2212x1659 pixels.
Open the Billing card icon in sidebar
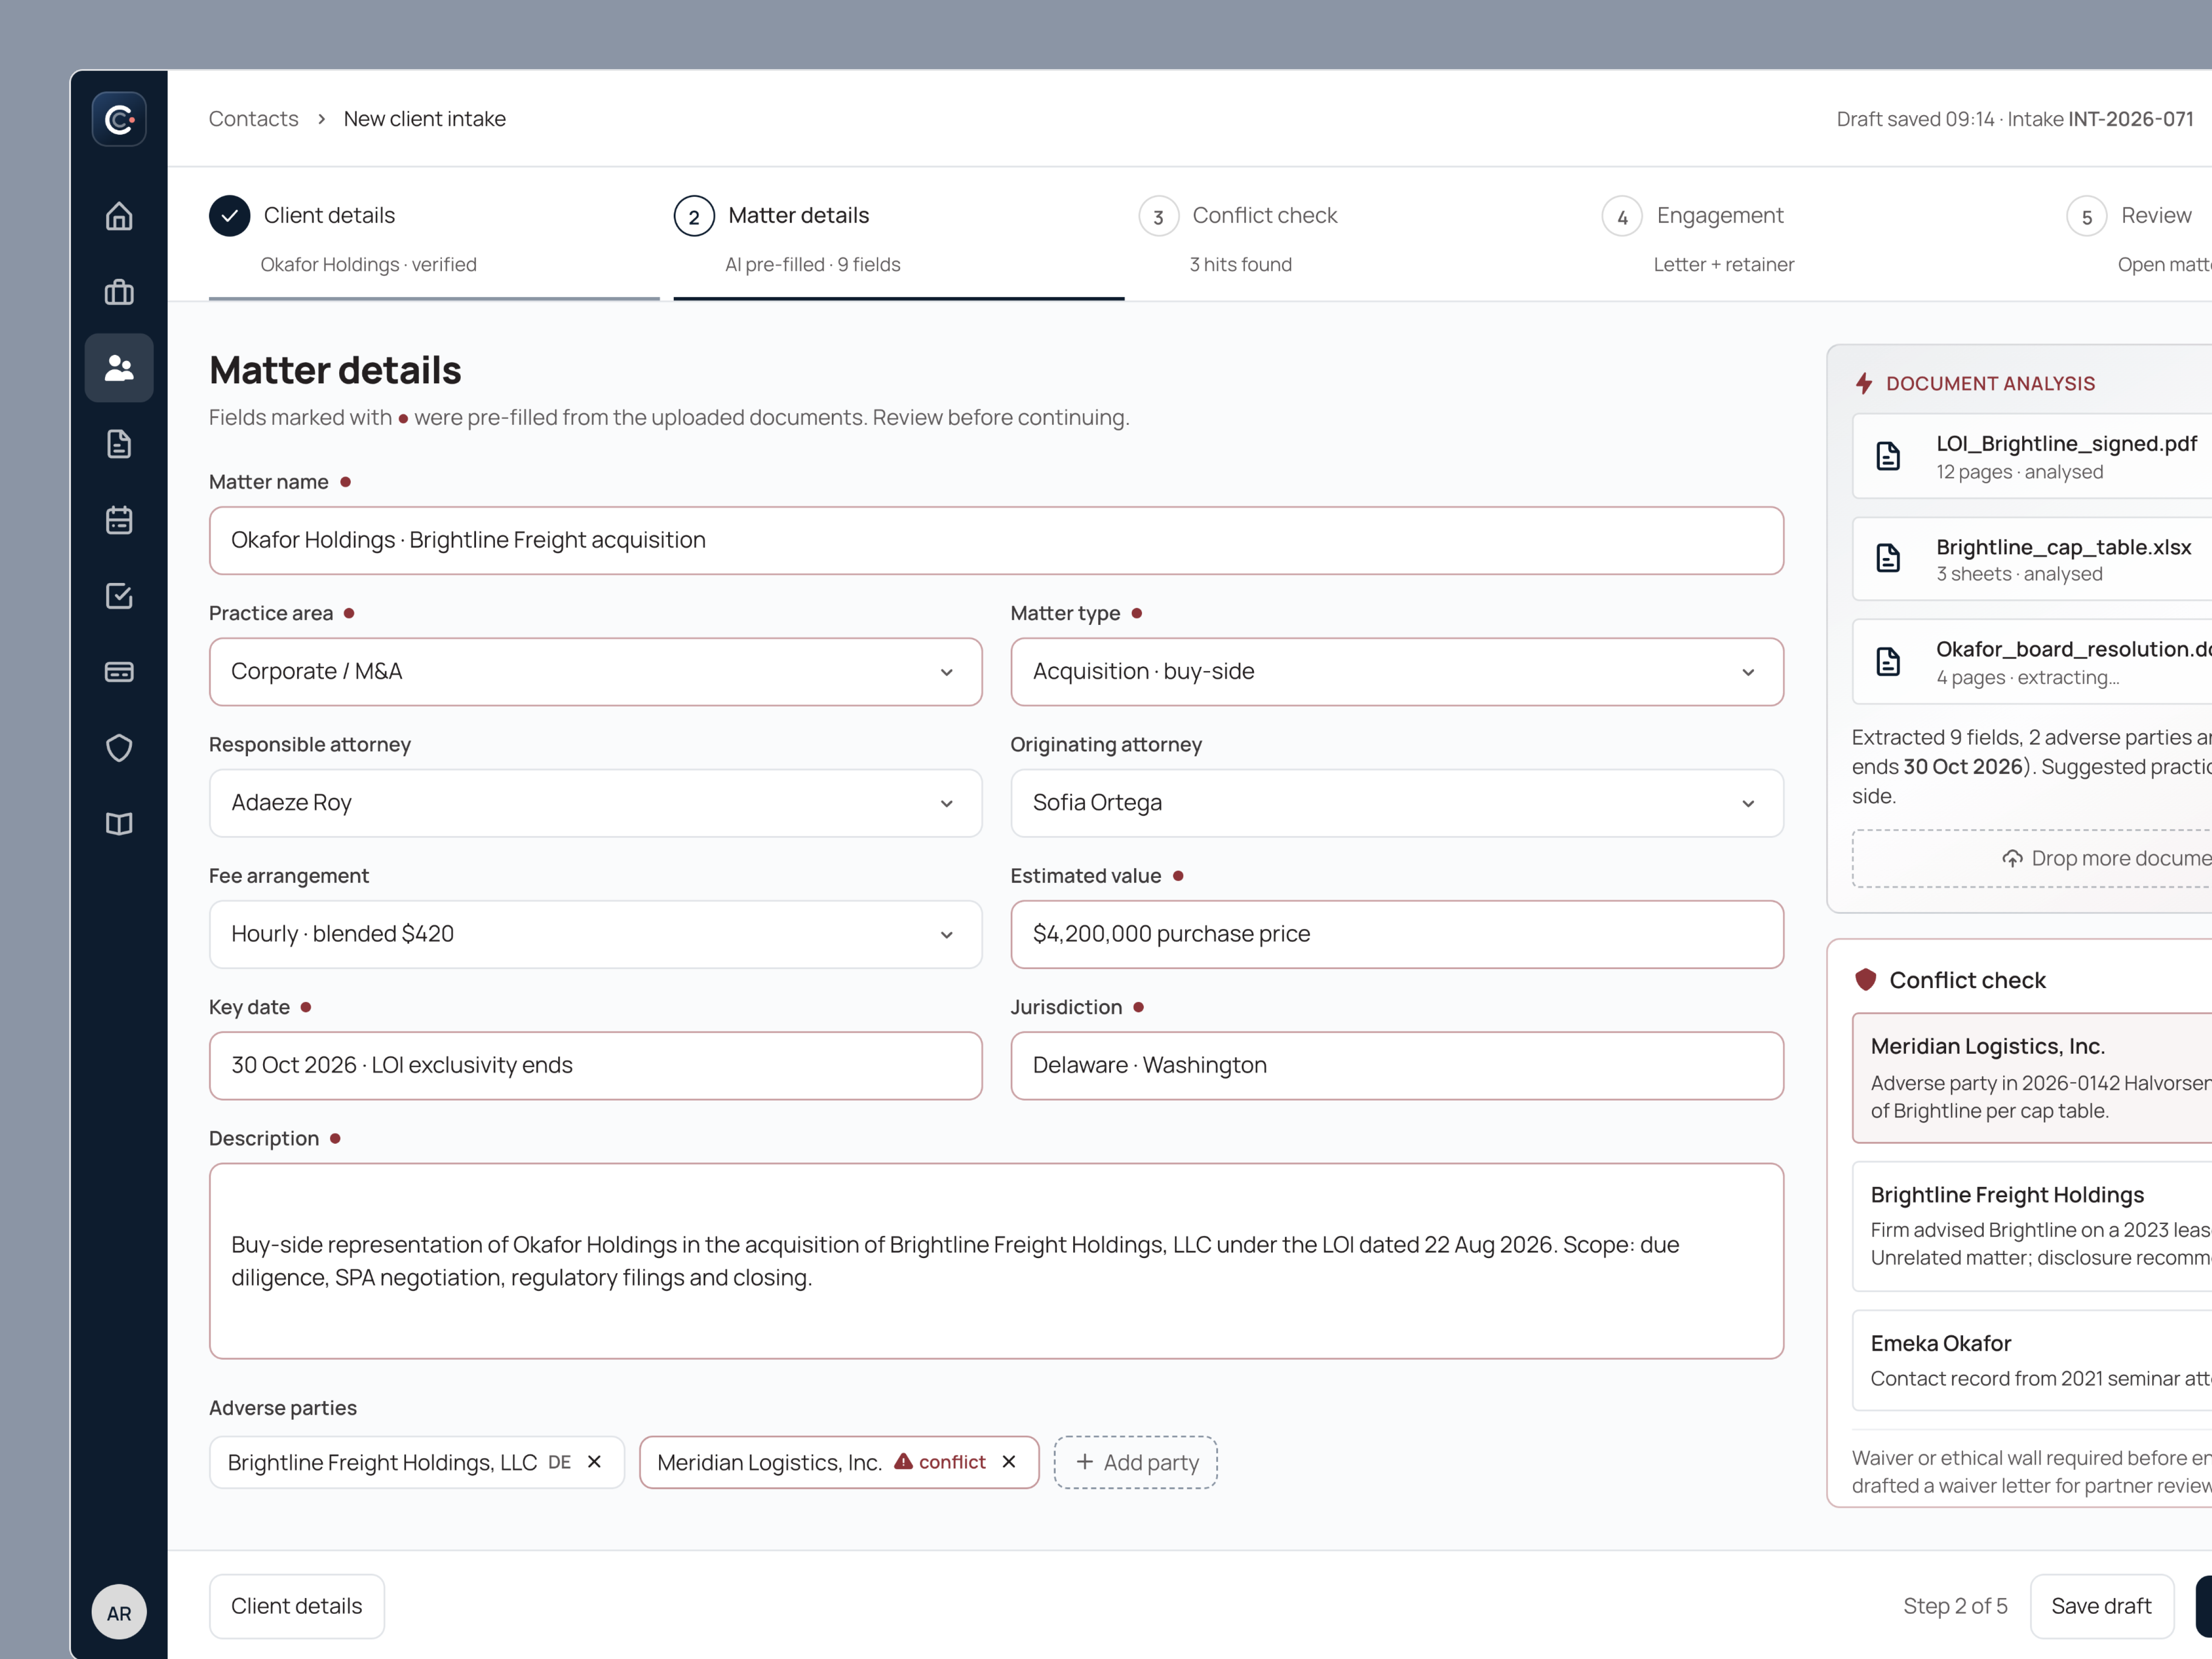pyautogui.click(x=119, y=672)
